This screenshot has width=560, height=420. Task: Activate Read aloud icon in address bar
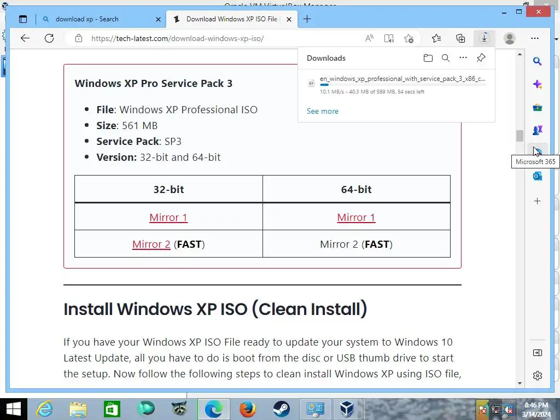tap(369, 38)
